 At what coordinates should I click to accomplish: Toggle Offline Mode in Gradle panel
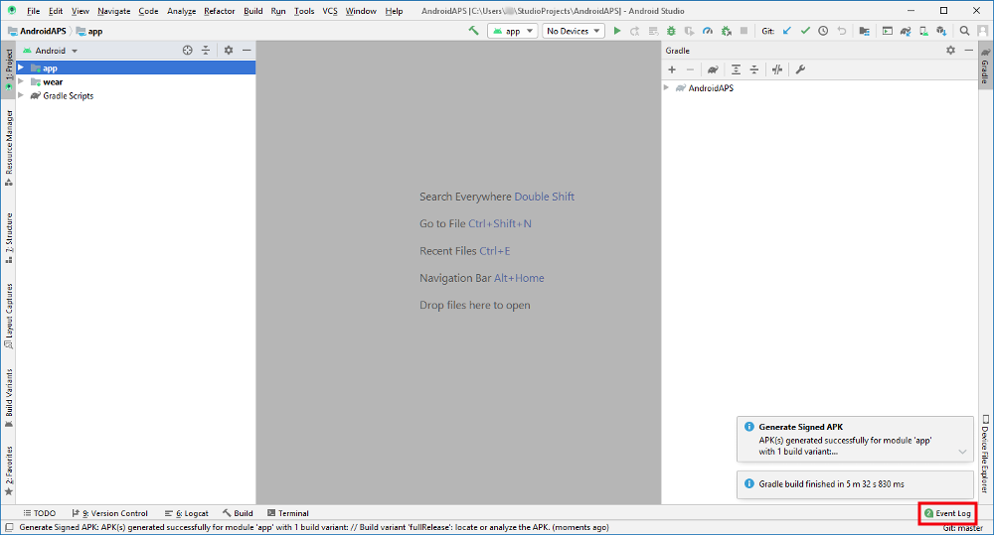coord(777,69)
